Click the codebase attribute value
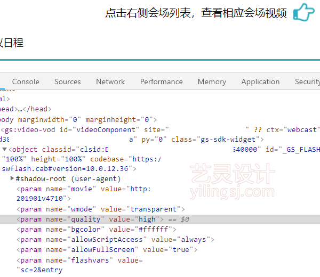This screenshot has height=277, width=320. pos(147,159)
